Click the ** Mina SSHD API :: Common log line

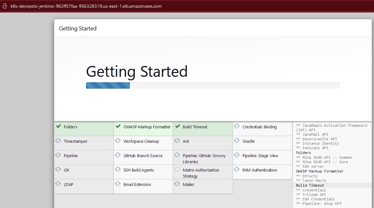coord(324,157)
